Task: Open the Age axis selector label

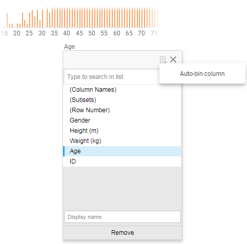Action: (69, 47)
